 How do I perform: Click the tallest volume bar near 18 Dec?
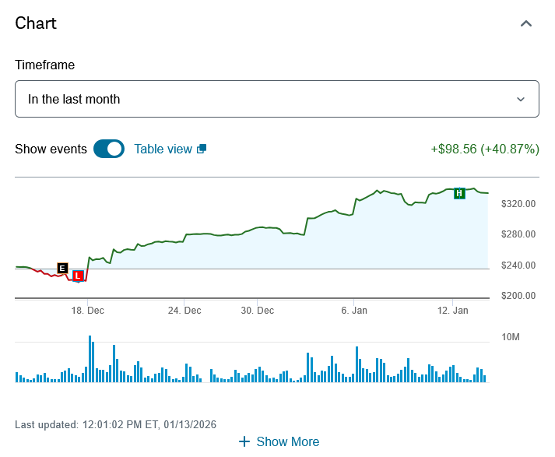click(90, 359)
